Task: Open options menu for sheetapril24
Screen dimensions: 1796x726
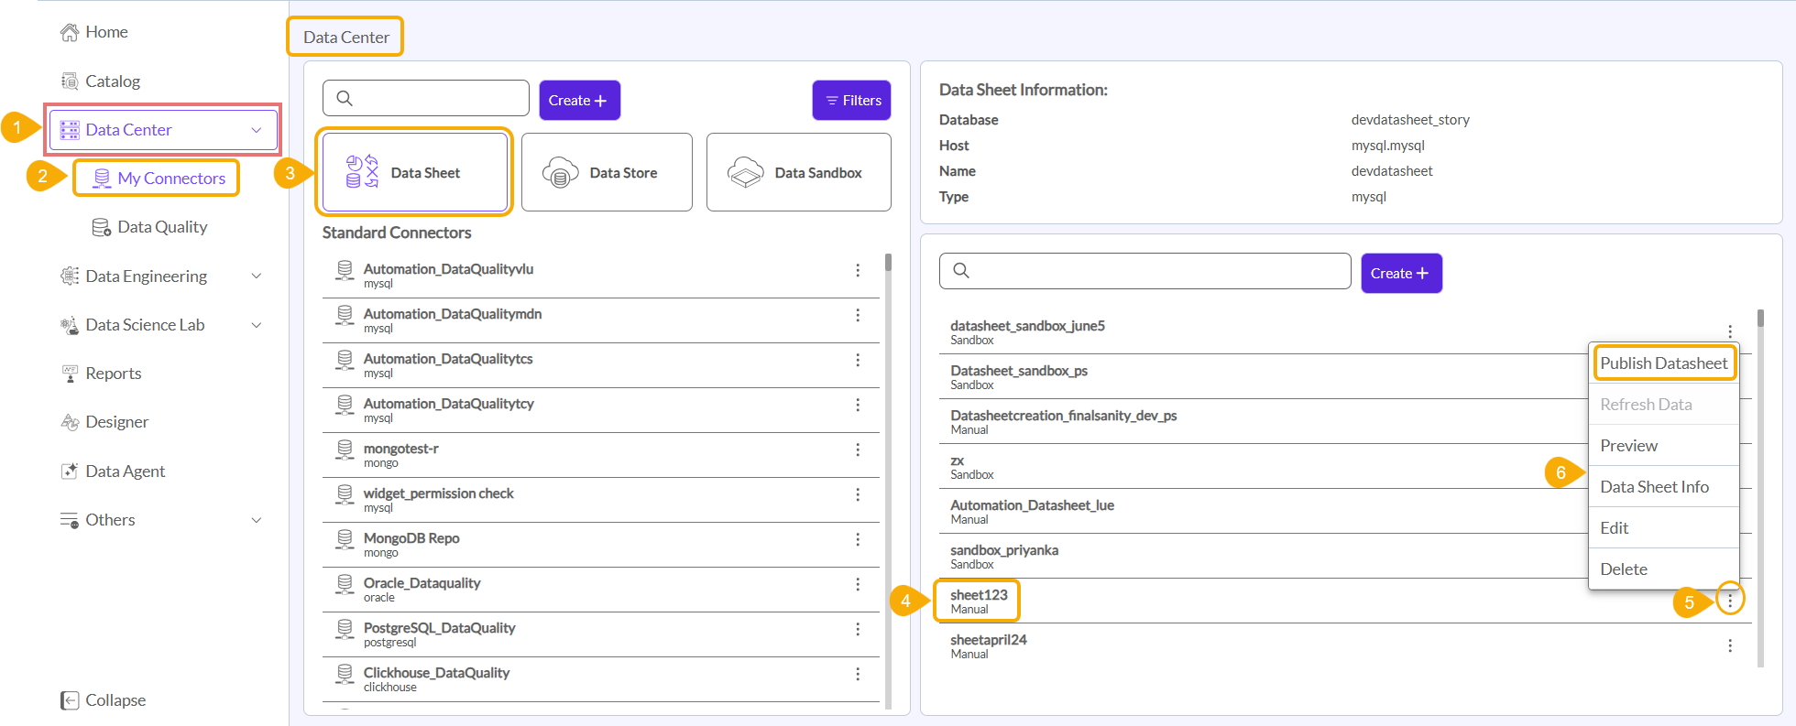Action: point(1730,645)
